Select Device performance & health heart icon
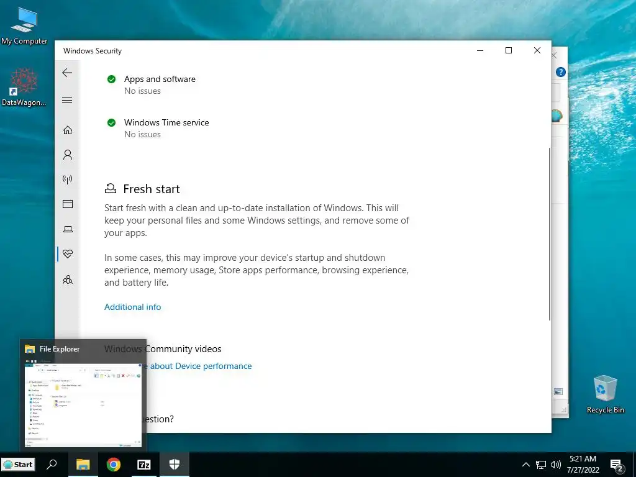636x477 pixels. click(68, 254)
